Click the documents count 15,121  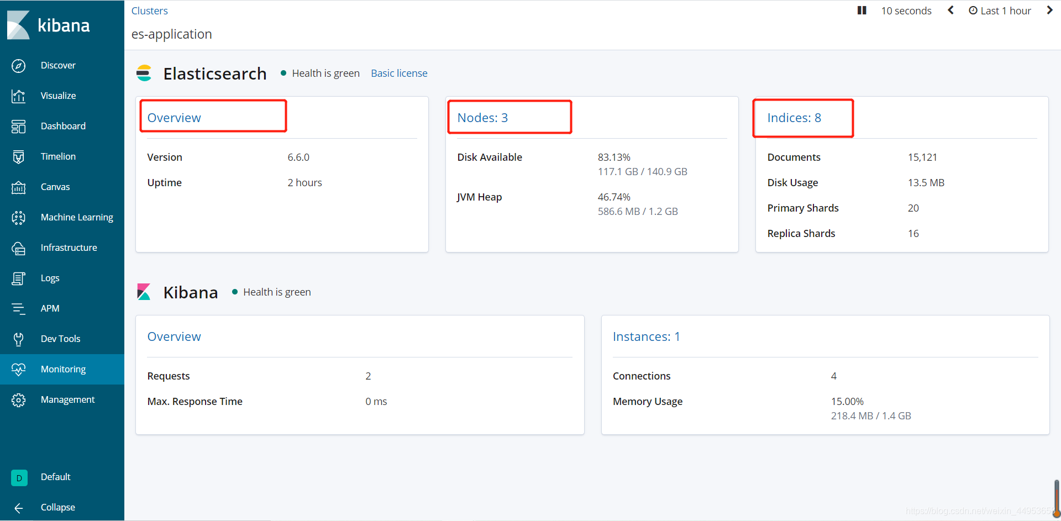click(x=922, y=157)
